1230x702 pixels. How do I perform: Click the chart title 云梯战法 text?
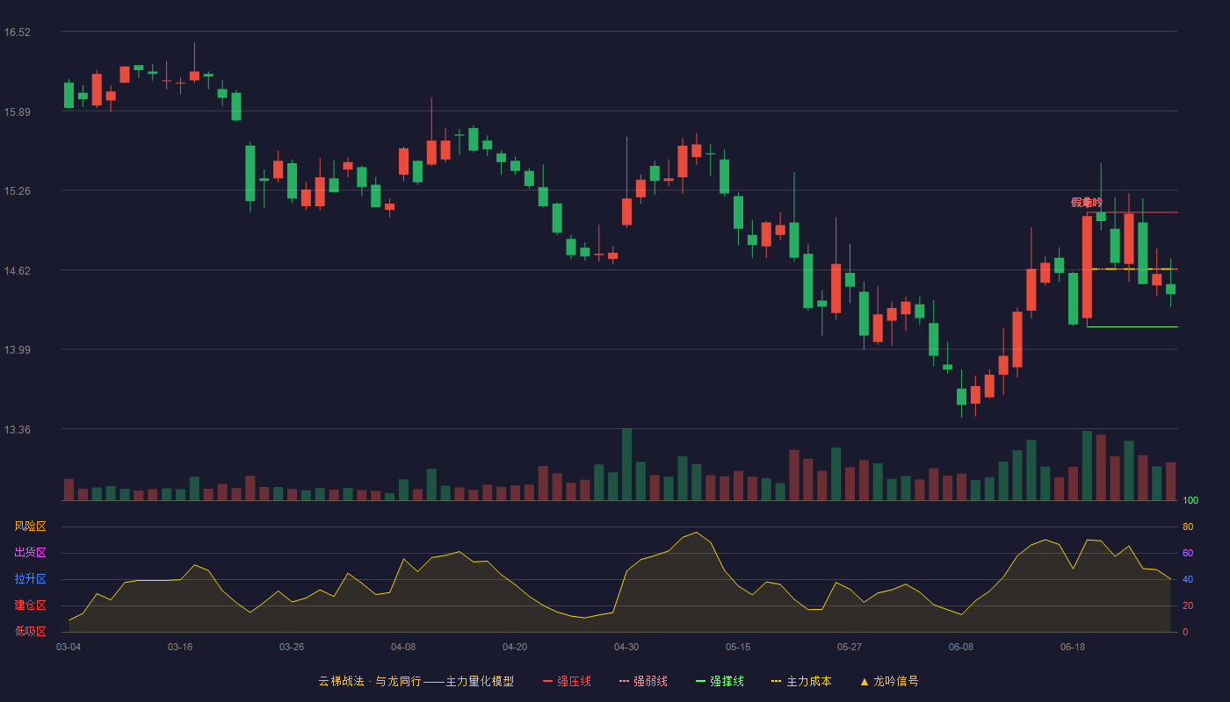click(x=341, y=681)
